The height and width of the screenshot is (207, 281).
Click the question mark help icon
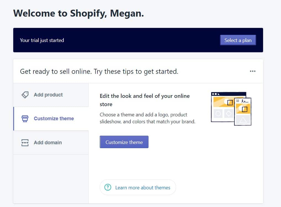coord(108,187)
